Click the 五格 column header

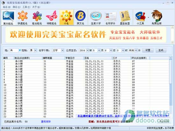(98, 58)
